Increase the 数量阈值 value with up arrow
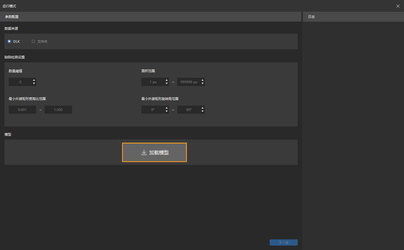The height and width of the screenshot is (250, 404). click(34, 80)
